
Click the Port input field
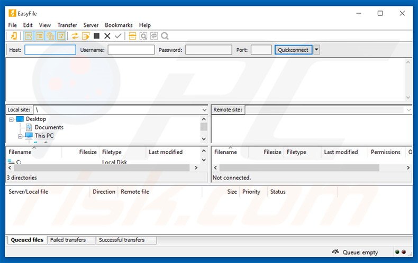[261, 50]
